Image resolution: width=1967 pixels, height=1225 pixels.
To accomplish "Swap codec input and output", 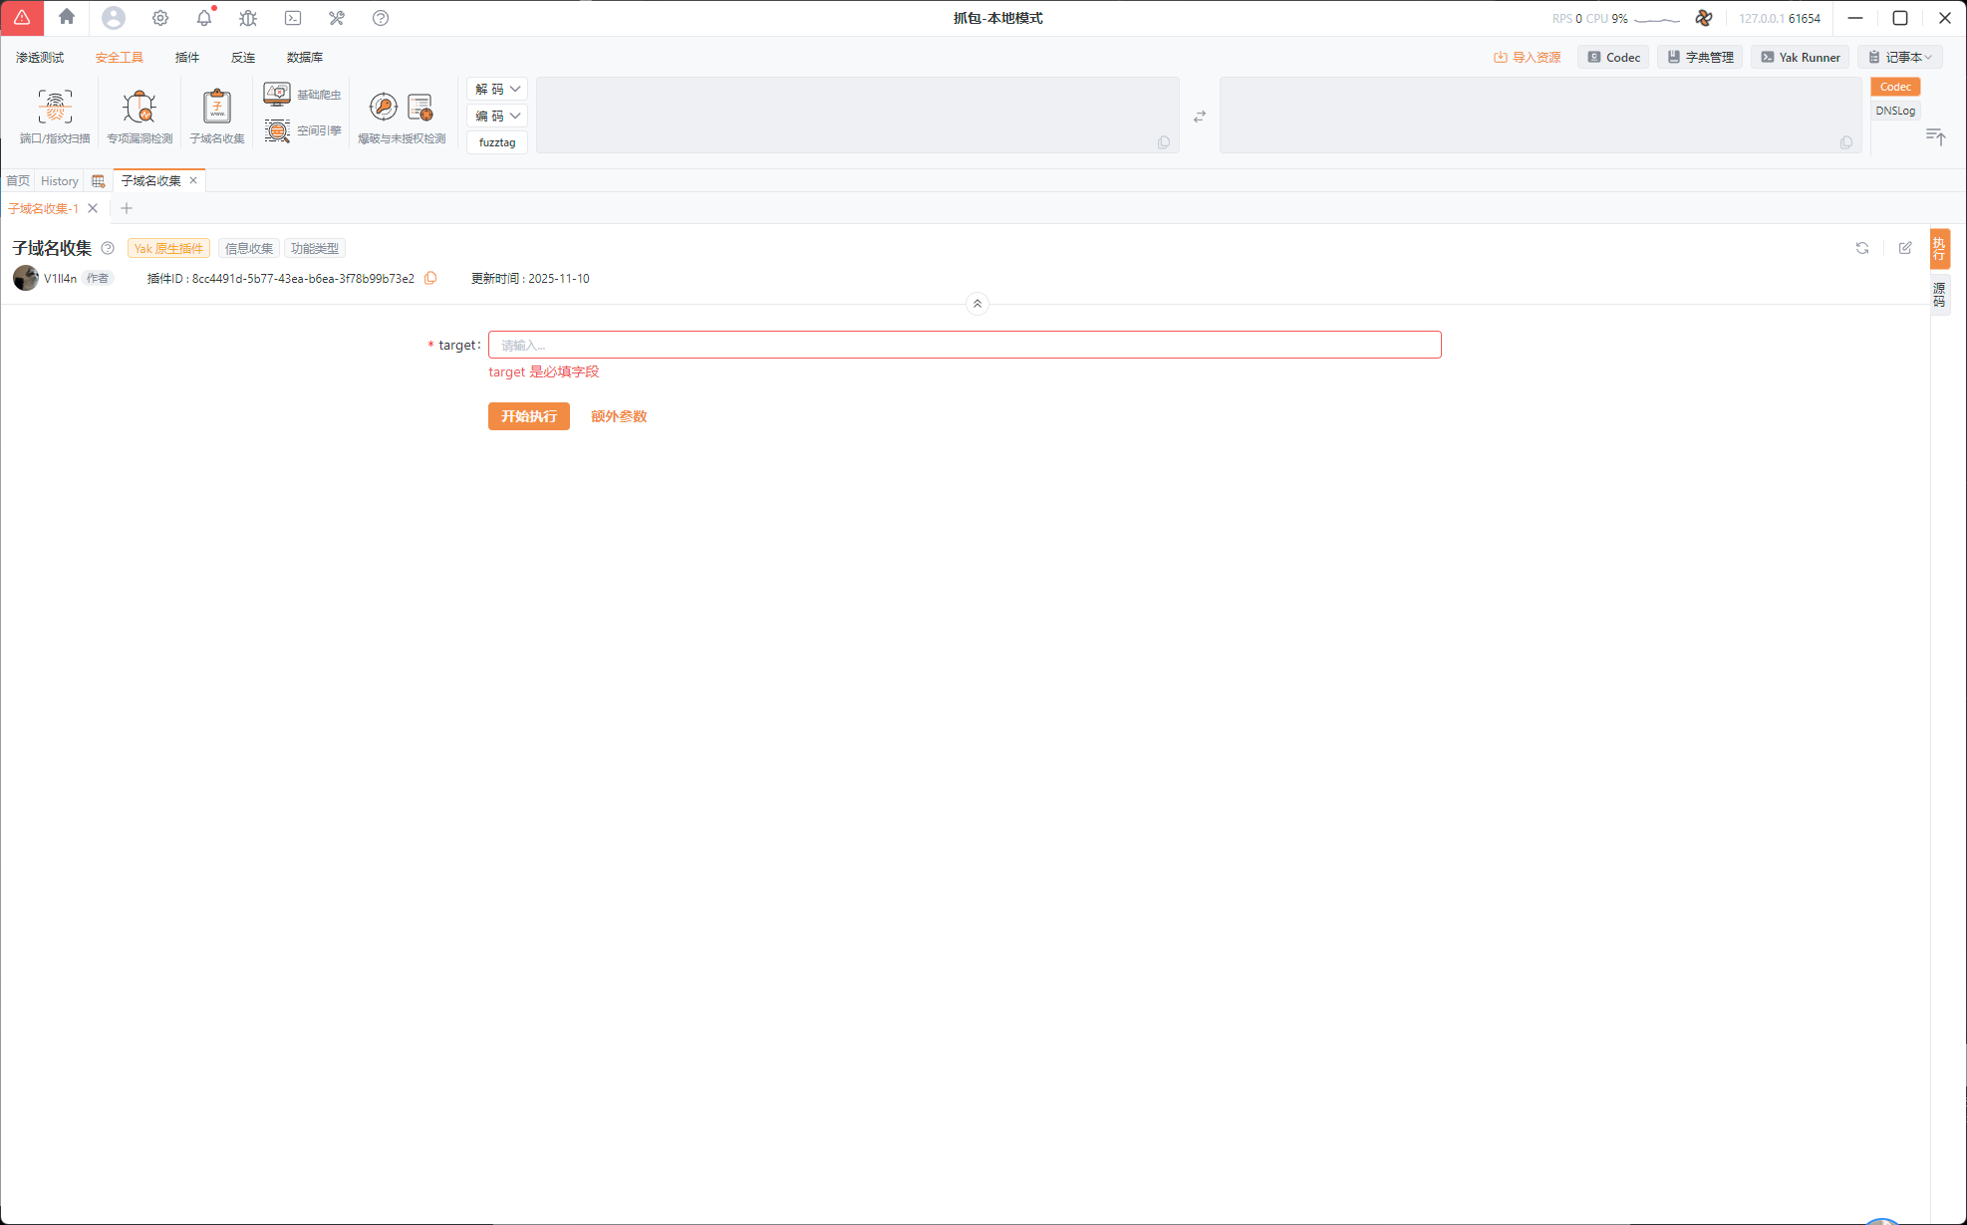I will [1199, 117].
